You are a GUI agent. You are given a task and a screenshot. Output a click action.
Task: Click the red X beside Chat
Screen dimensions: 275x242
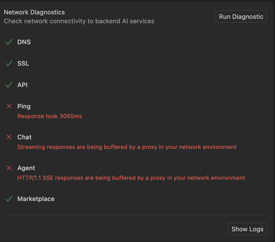(9, 137)
